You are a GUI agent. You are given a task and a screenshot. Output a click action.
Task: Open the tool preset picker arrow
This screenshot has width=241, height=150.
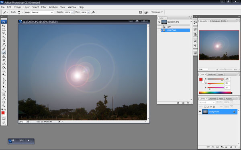[8, 12]
